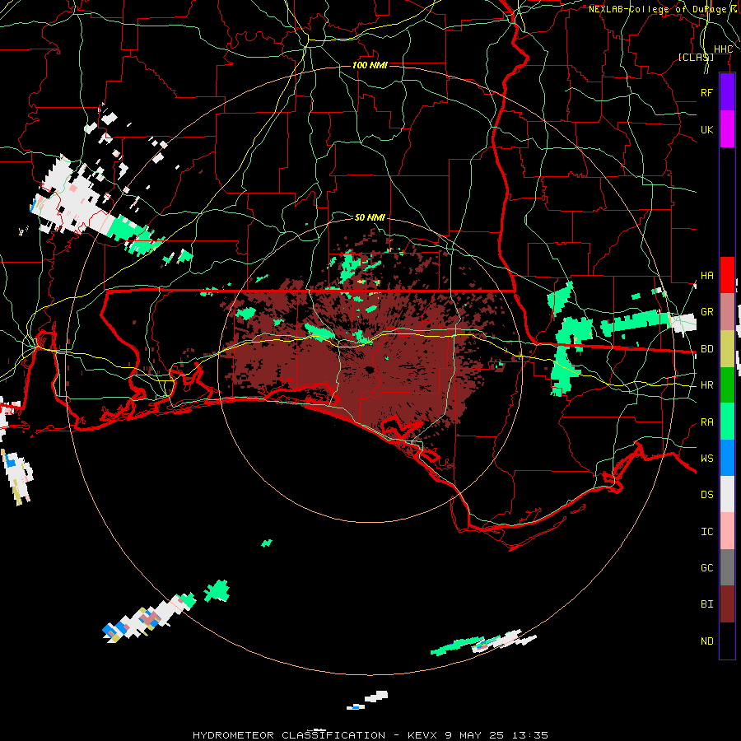Click the brown BI legend swatch
Screen dimensions: 741x741
point(727,604)
